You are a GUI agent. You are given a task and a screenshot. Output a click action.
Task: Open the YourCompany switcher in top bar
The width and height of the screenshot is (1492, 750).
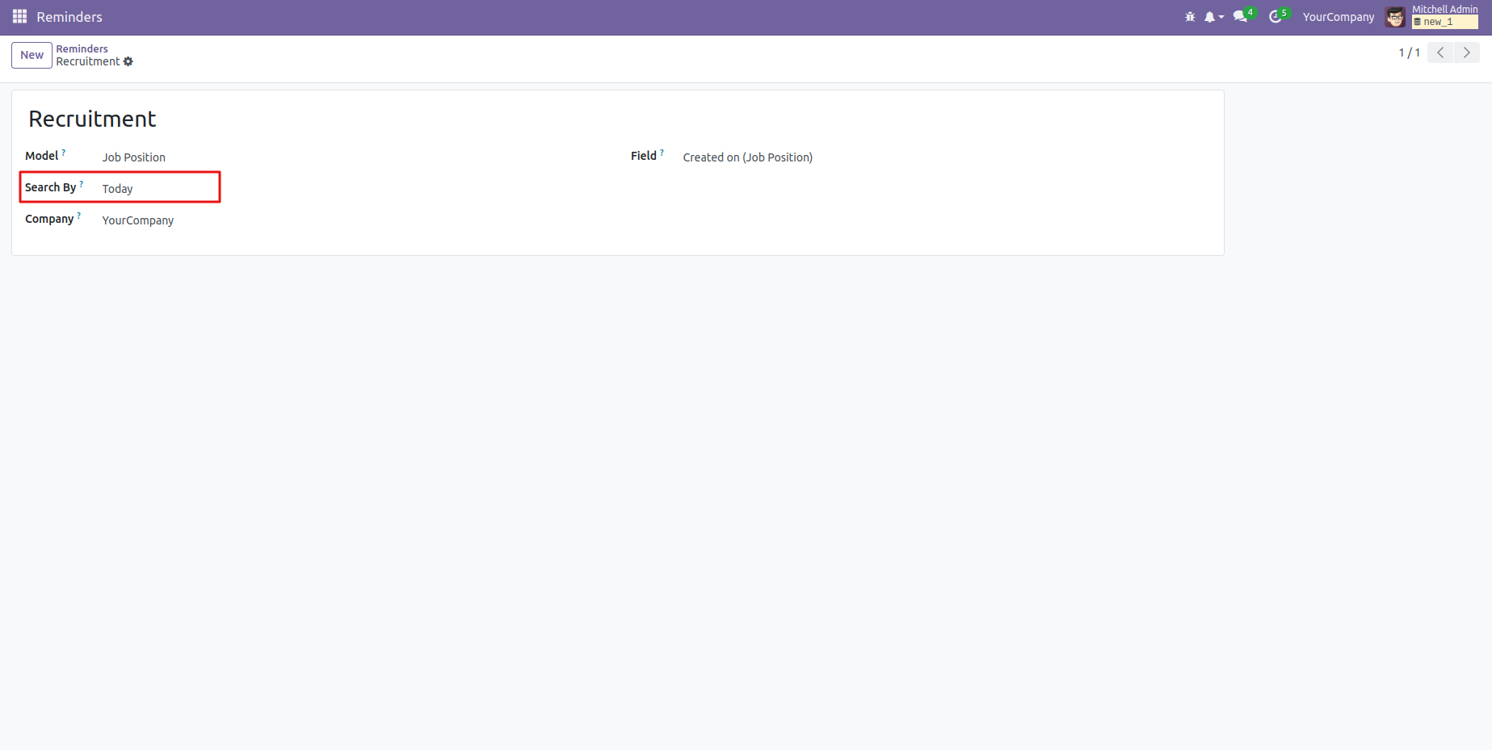tap(1338, 17)
